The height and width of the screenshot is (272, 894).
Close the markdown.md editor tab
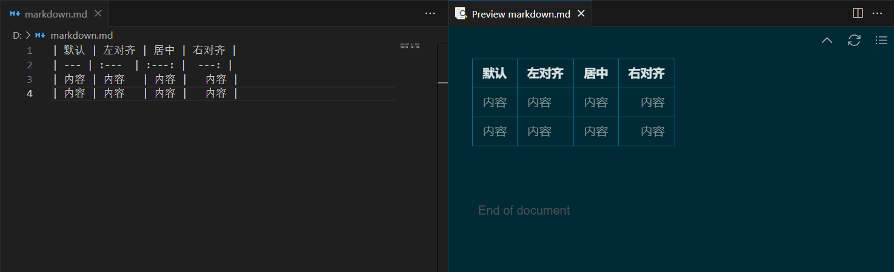[x=98, y=13]
